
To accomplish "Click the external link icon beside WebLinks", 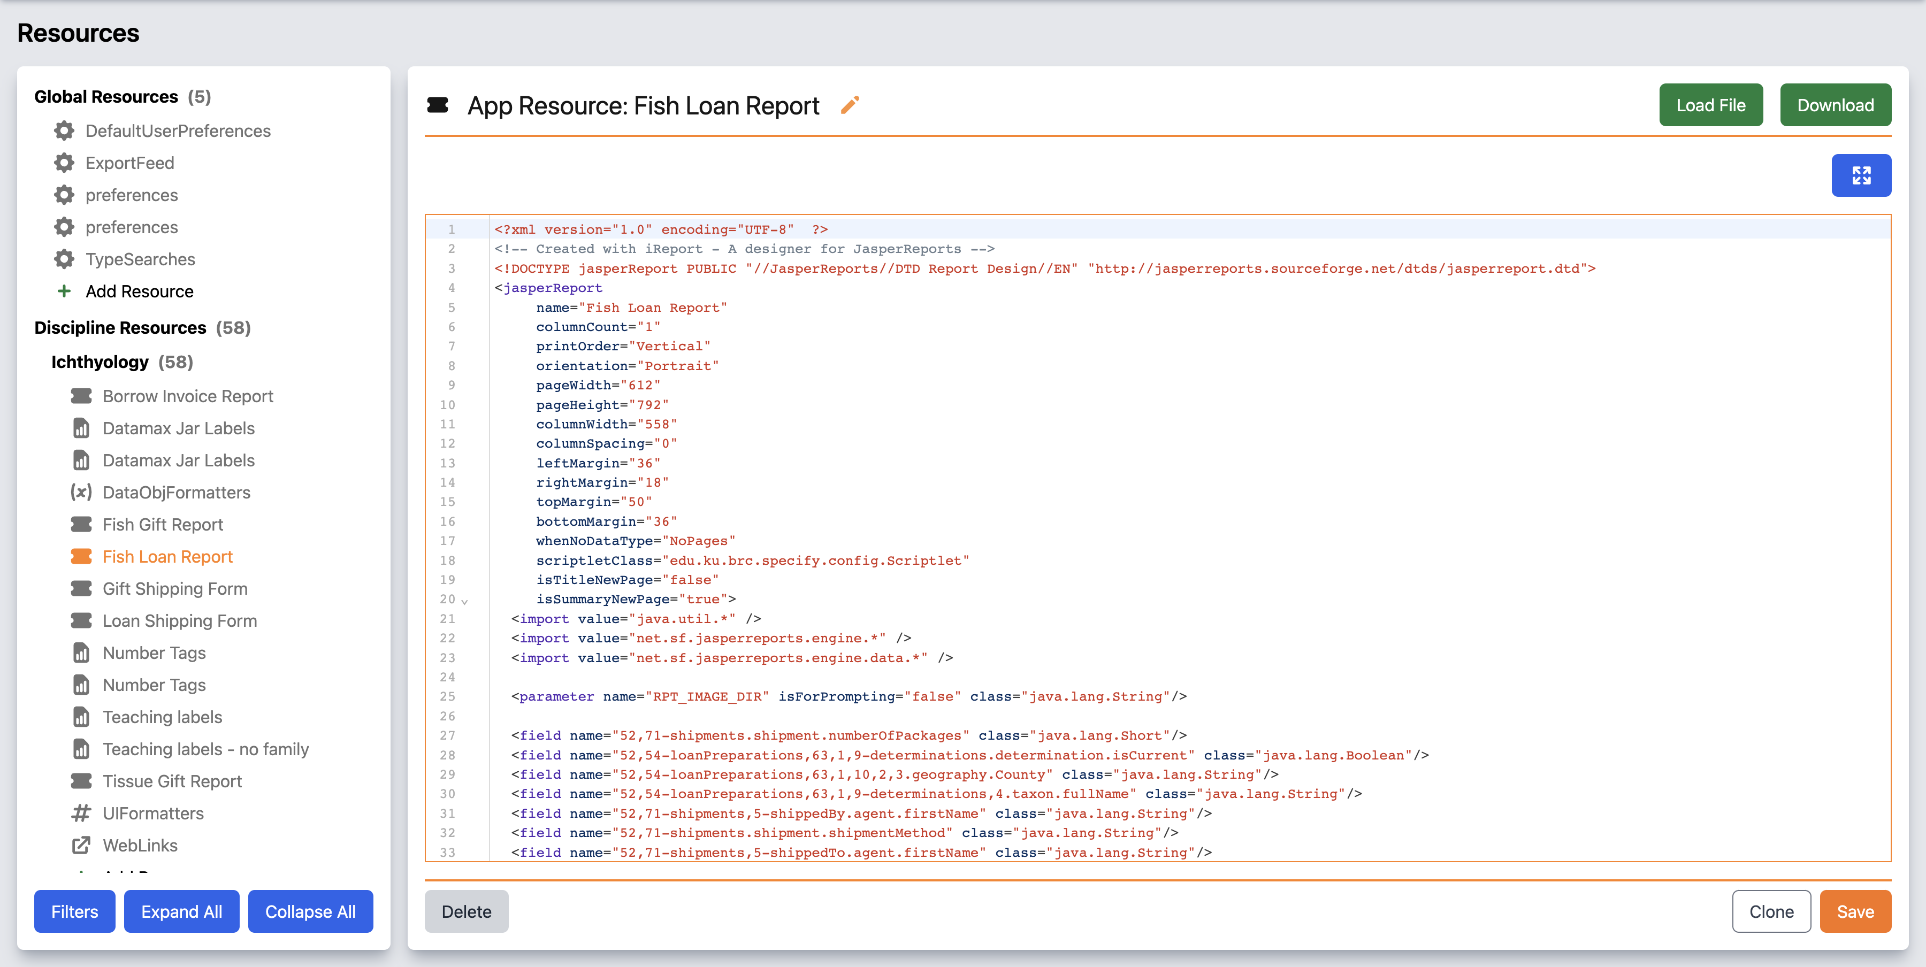I will click(81, 845).
